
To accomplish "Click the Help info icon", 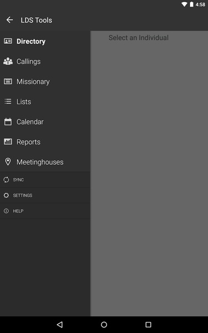I will 6,211.
